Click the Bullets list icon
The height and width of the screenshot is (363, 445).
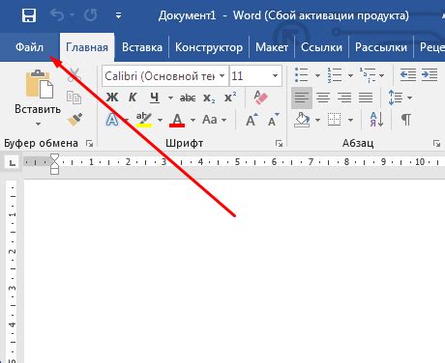click(x=302, y=75)
